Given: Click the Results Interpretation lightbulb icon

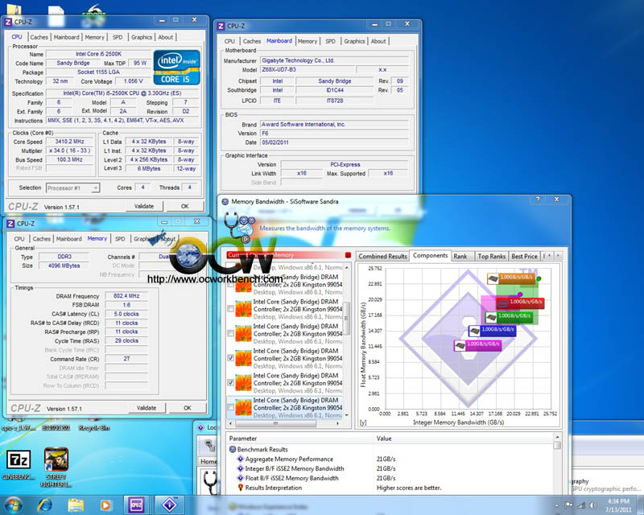Looking at the screenshot, I should coord(240,488).
